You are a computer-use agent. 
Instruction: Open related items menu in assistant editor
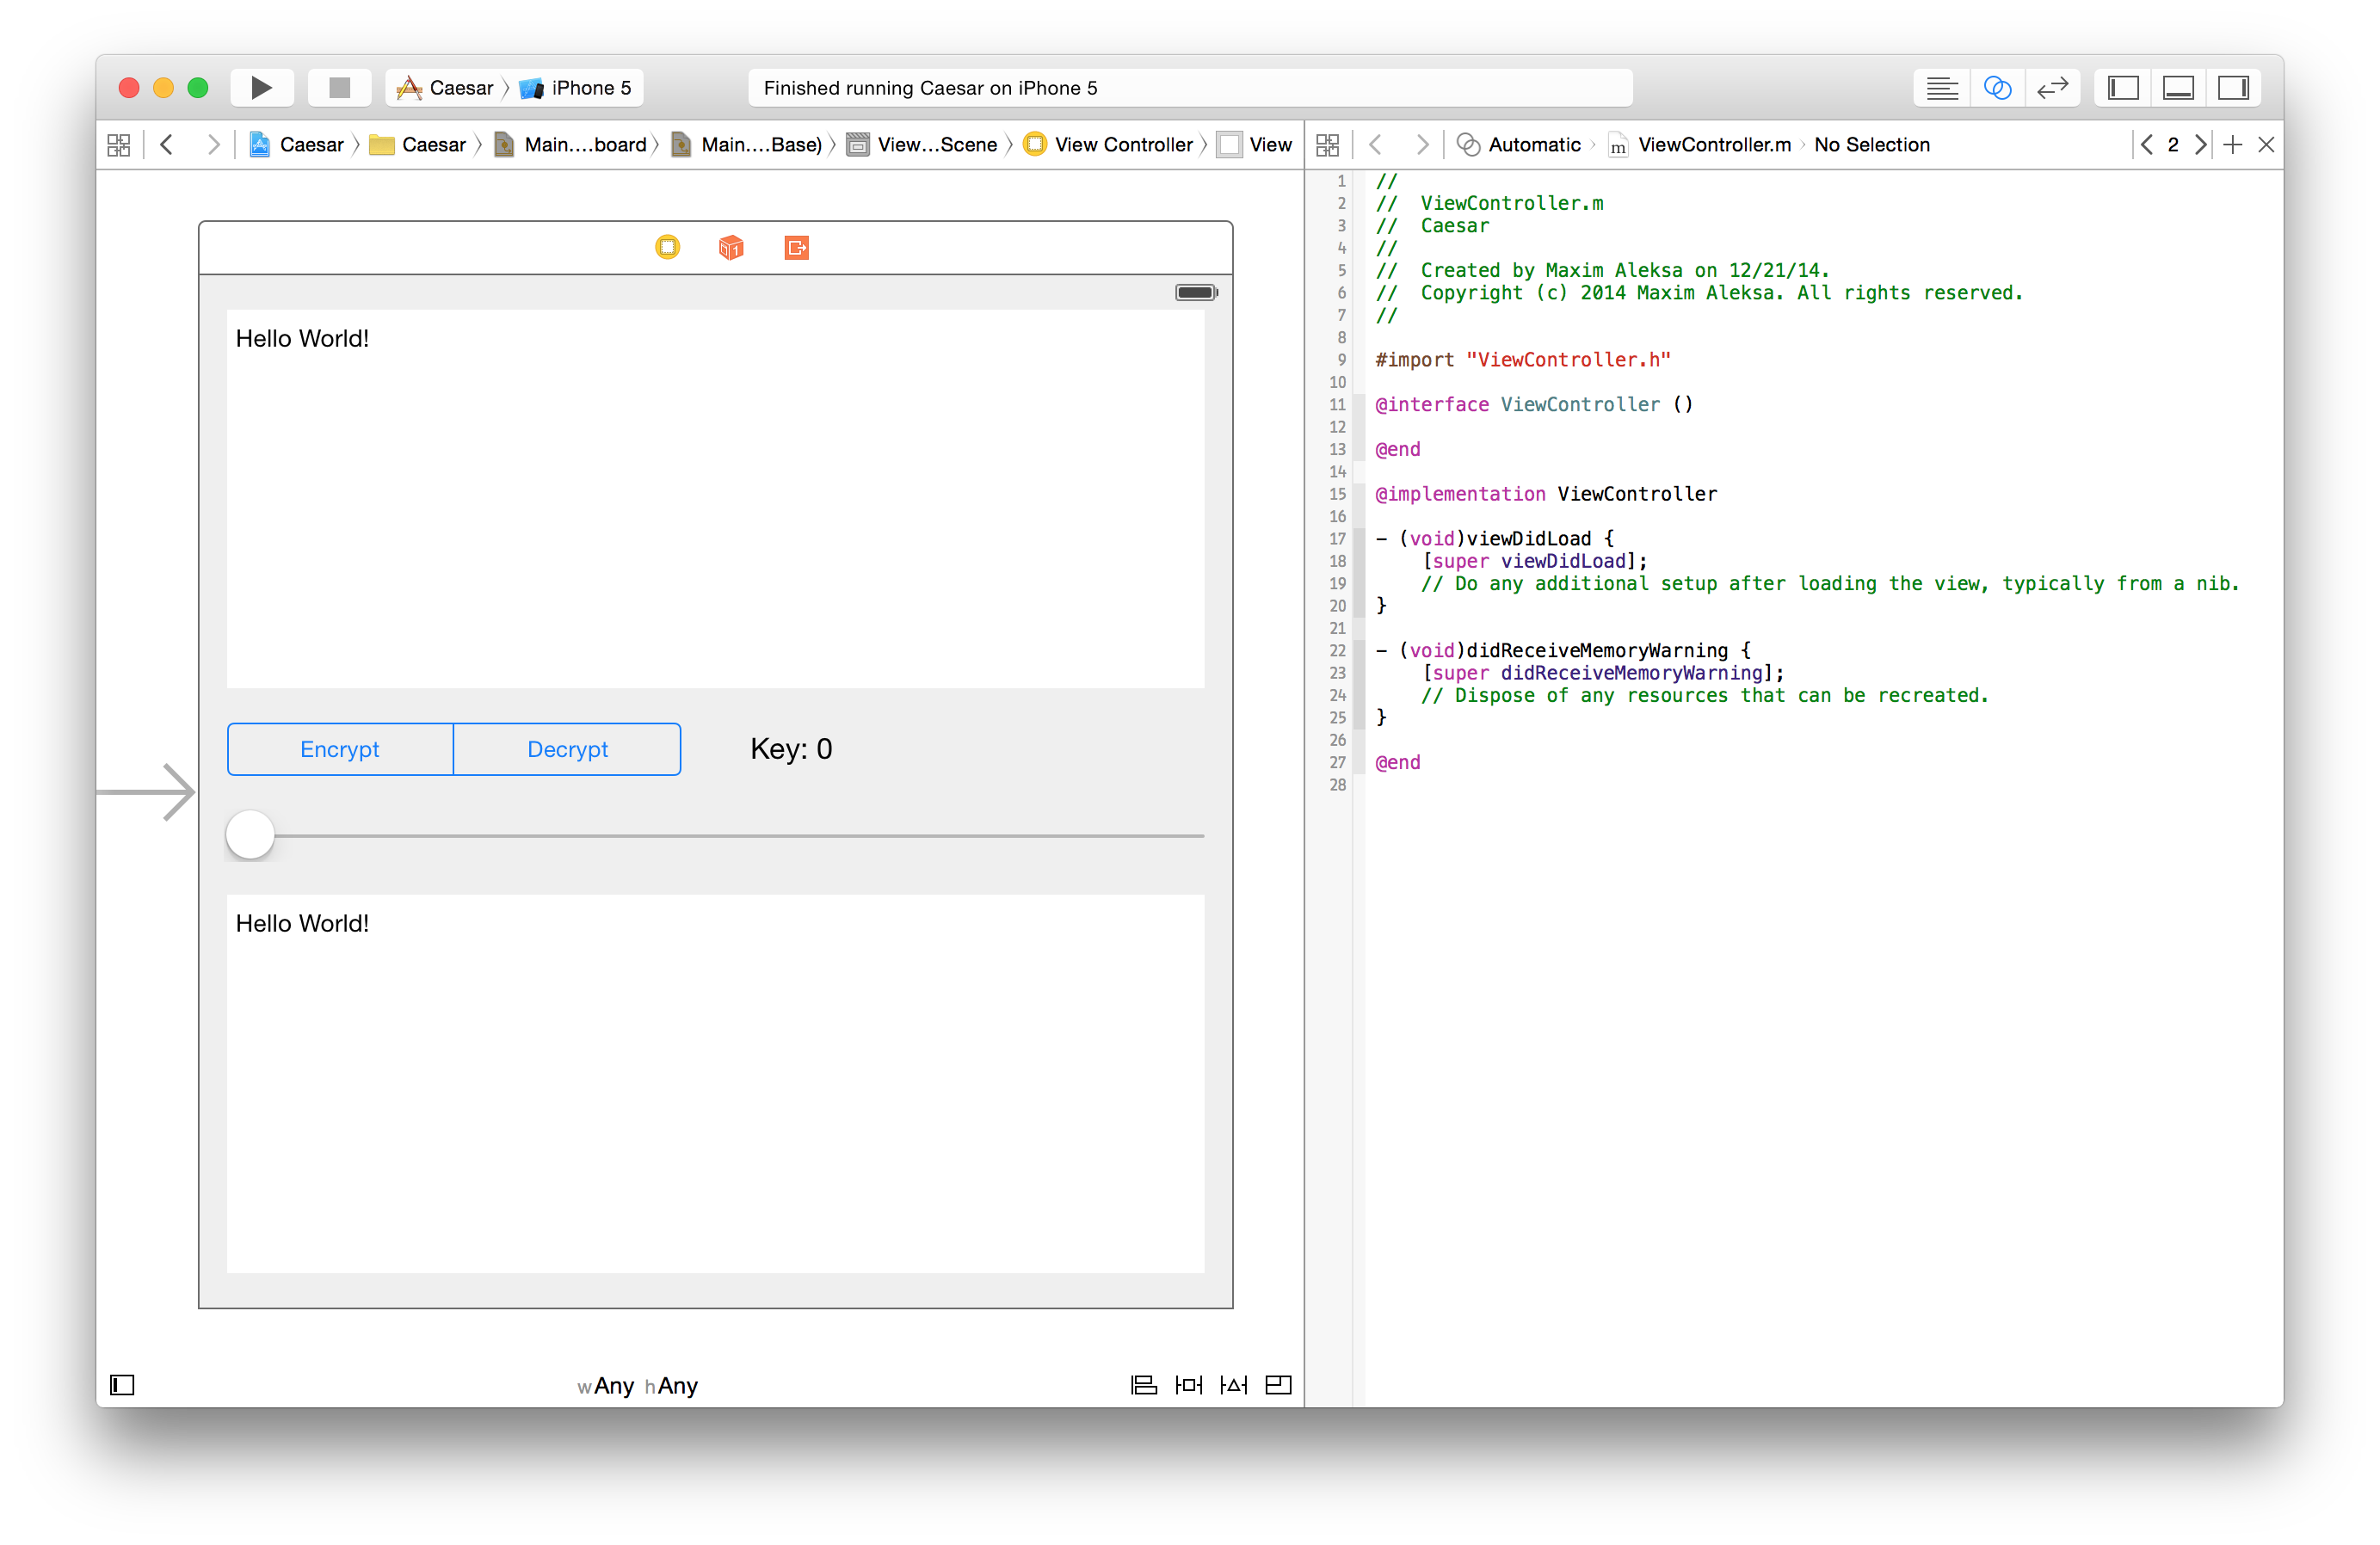(1328, 145)
